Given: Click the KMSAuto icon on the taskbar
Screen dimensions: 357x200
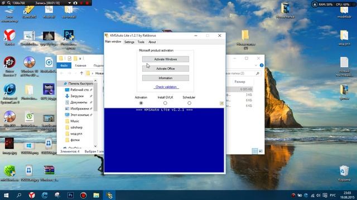Looking at the screenshot, I should click(109, 195).
